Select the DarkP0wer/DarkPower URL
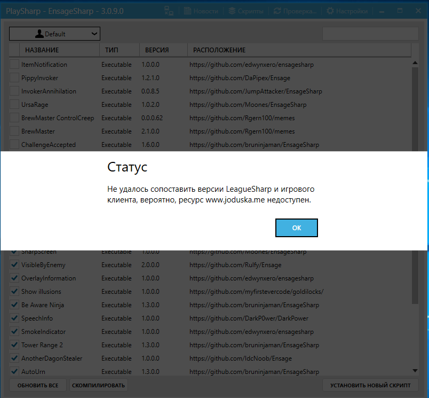The height and width of the screenshot is (398, 429). pos(249,318)
